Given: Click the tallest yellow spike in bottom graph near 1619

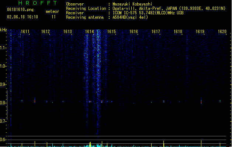Looking at the screenshot, I should point(201,144).
